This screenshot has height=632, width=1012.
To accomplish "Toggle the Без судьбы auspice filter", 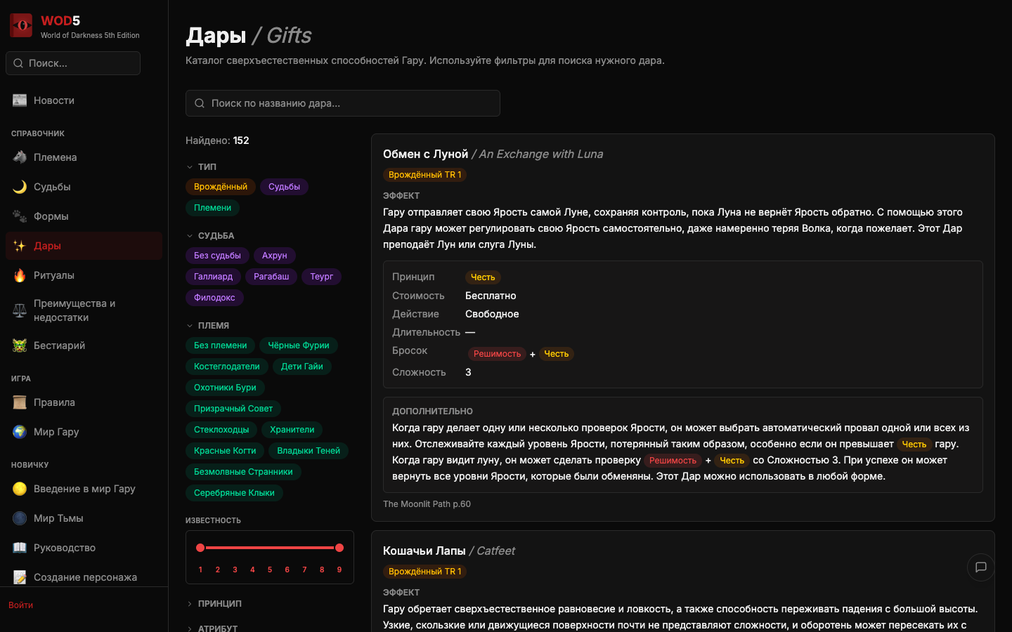I will [217, 256].
